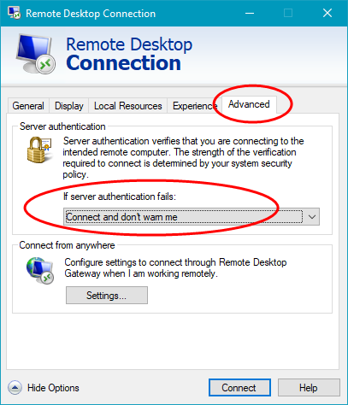Click the 'If server authentication fails' label

[x=120, y=197]
